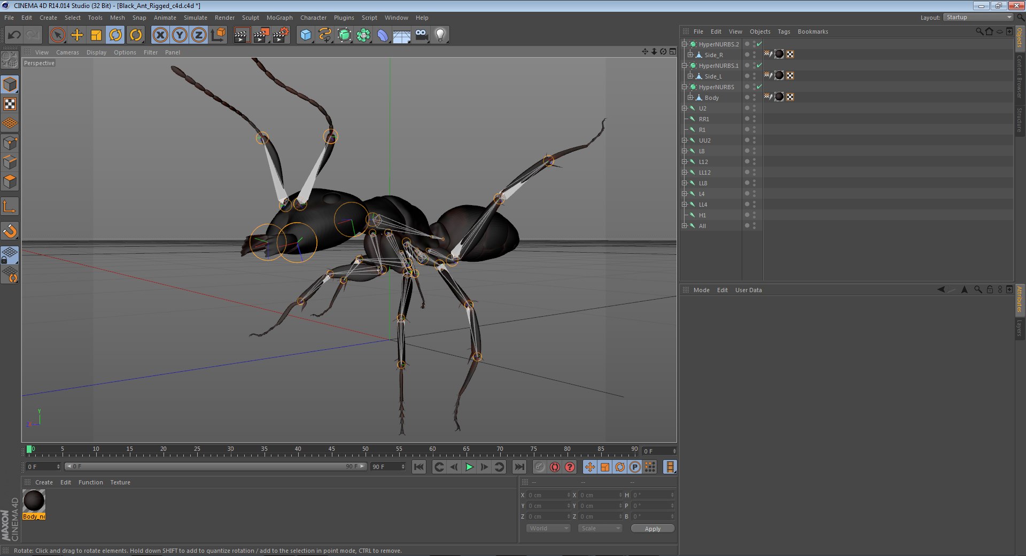Open the Layout Startup dropdown
Image resolution: width=1026 pixels, height=556 pixels.
click(978, 17)
